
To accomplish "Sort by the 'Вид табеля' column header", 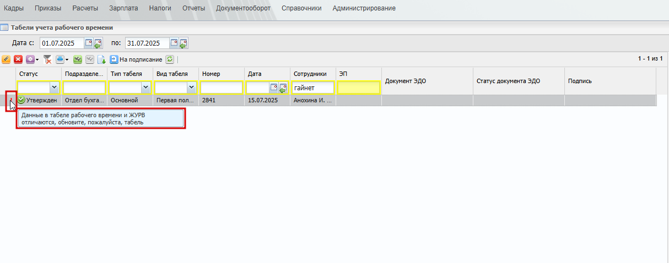I will click(x=176, y=74).
